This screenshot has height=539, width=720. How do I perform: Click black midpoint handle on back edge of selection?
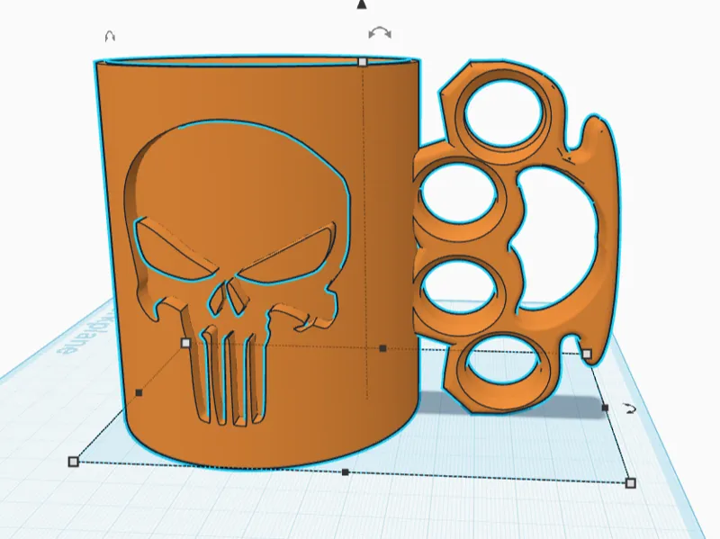click(383, 348)
